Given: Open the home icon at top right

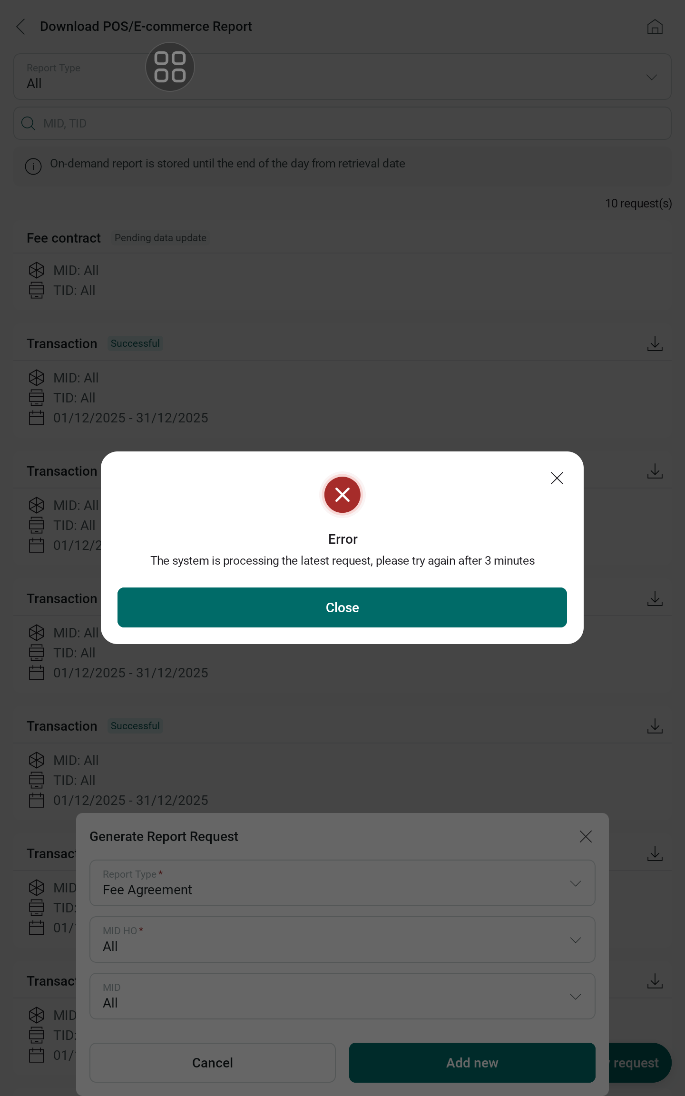Looking at the screenshot, I should pyautogui.click(x=655, y=27).
